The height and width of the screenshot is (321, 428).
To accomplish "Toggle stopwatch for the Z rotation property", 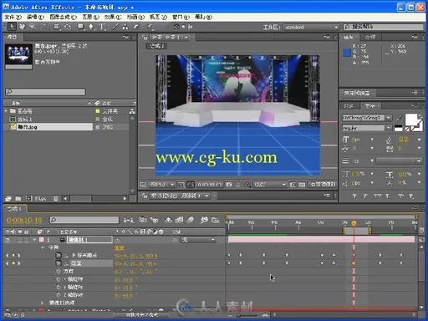I will click(59, 294).
